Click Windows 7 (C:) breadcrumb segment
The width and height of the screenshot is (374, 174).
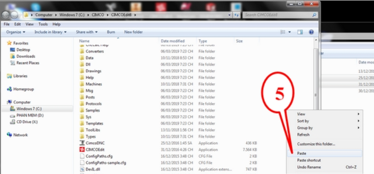tap(72, 15)
